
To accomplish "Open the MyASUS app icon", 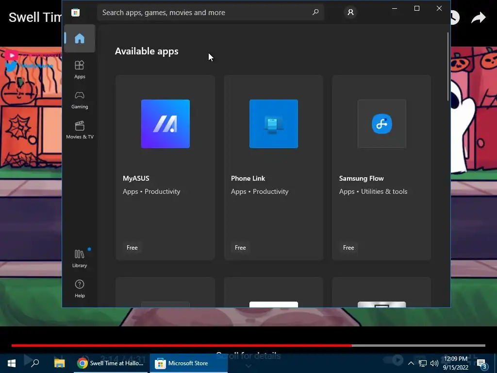I will click(x=166, y=124).
